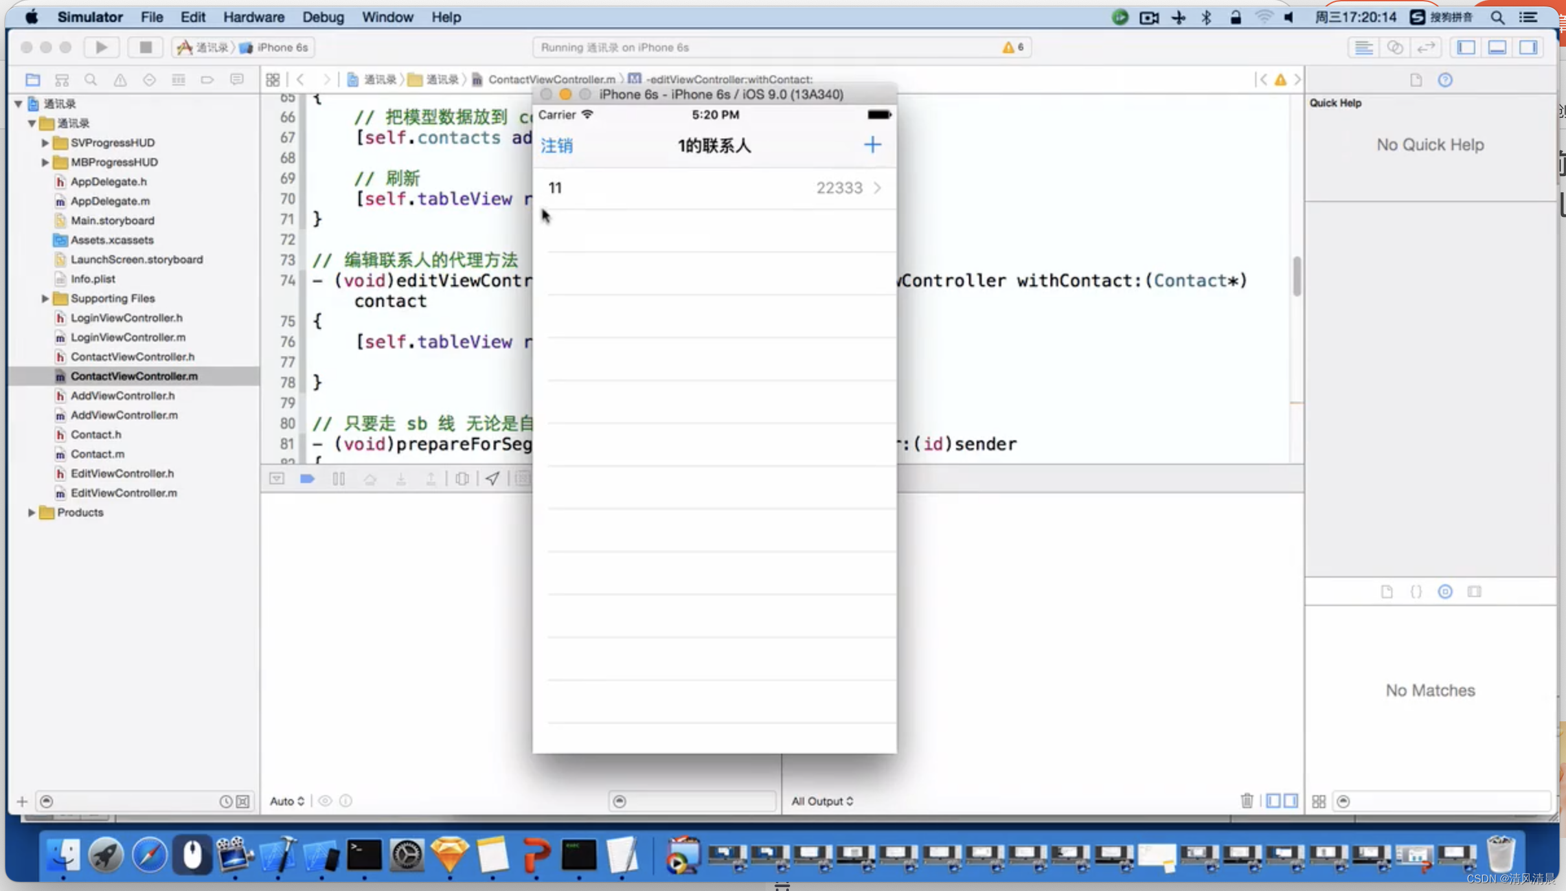Screen dimensions: 1566x891
Task: Open the Window menu in menu bar
Action: tap(386, 17)
